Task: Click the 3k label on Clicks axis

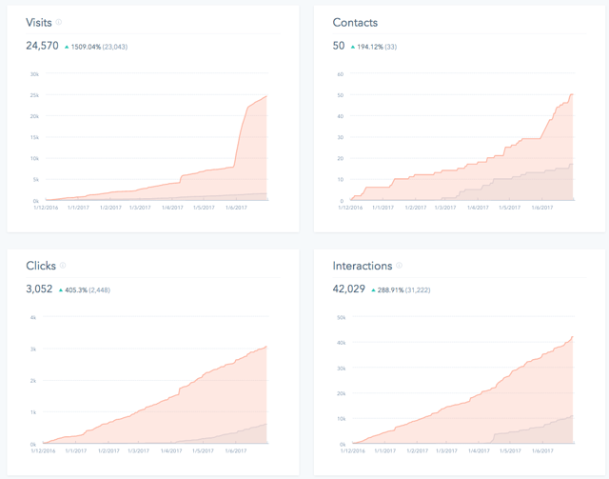Action: point(33,349)
